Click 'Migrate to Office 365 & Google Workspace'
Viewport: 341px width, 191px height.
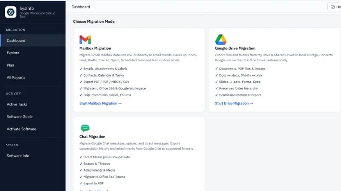pyautogui.click(x=113, y=88)
